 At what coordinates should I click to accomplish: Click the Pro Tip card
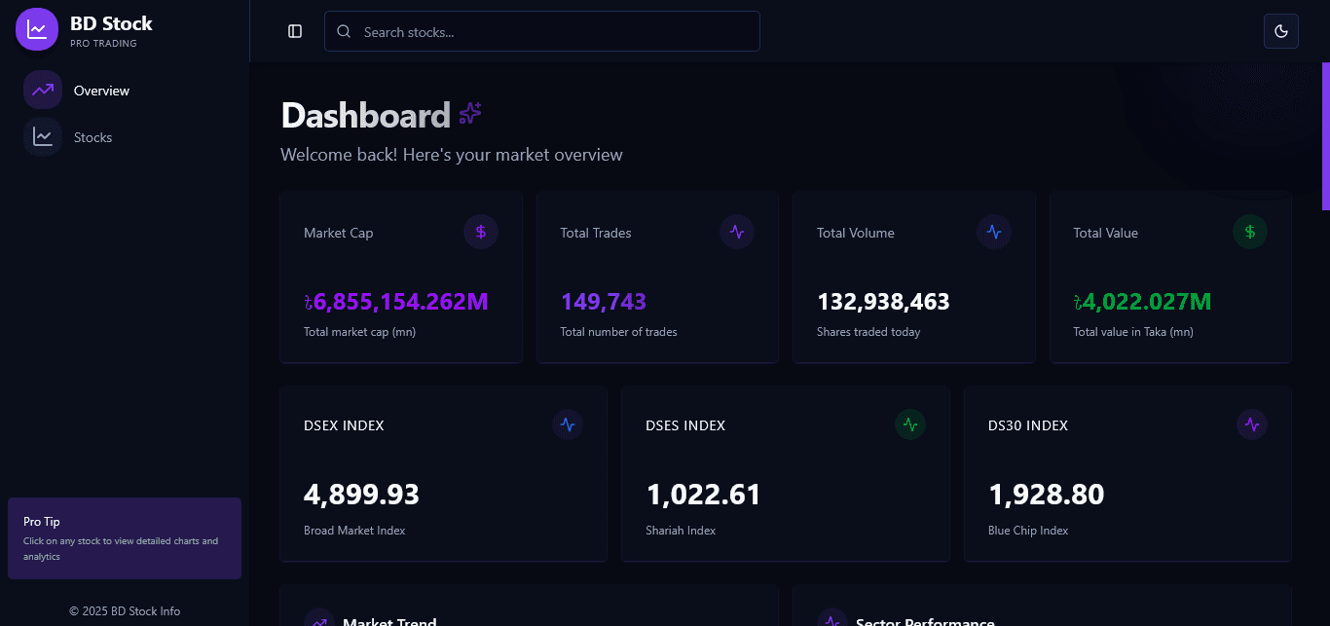click(x=125, y=538)
